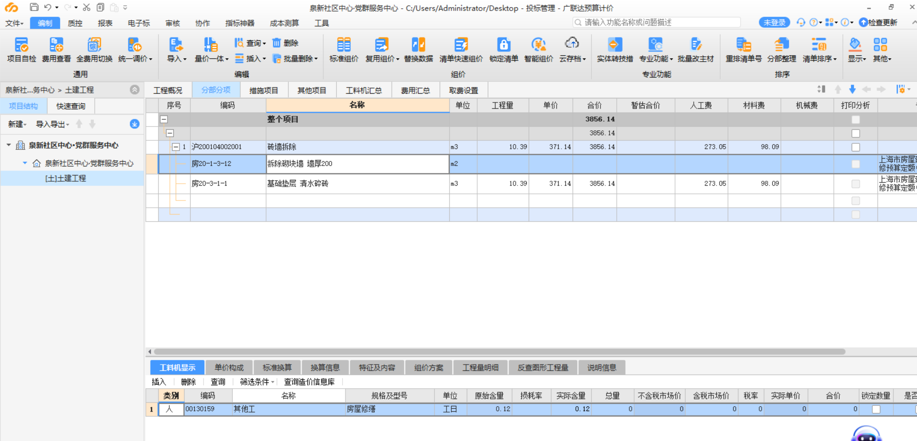Switch to the 报表 ribbon tab
The height and width of the screenshot is (441, 917).
tap(105, 23)
